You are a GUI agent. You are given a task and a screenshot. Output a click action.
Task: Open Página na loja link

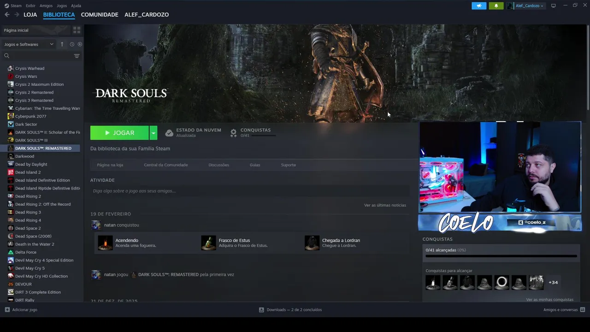coord(110,165)
